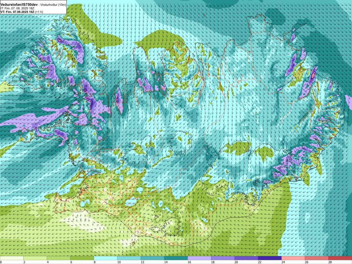Screen dimensions: 352x264
Task: Click the legend scale number 28
Action: pyautogui.click(x=330, y=262)
